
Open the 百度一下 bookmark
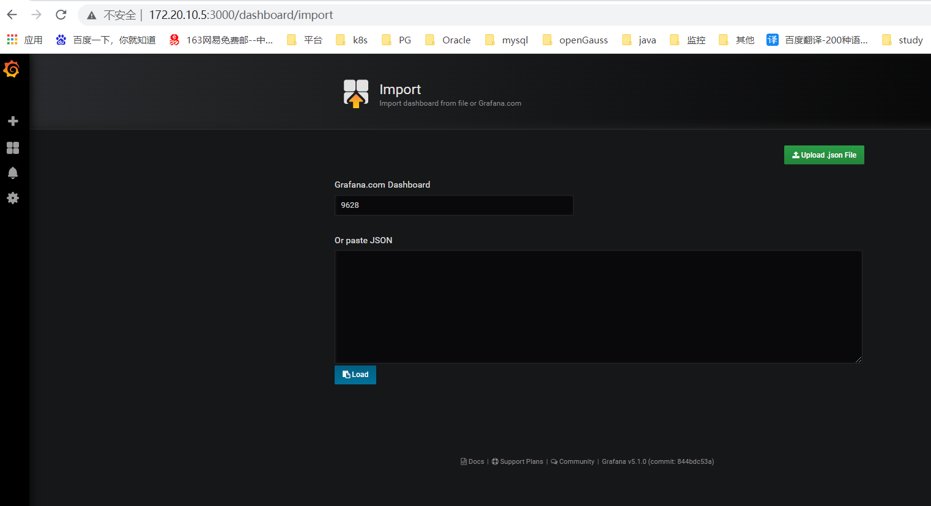pos(106,40)
